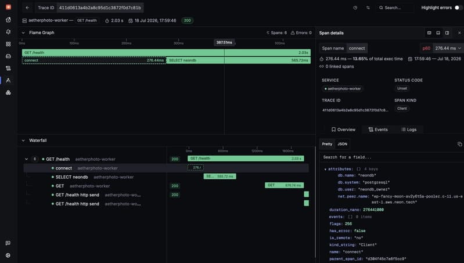Viewport: 464px width, 263px height.
Task: Click the Errors: 0 counter
Action: (x=301, y=33)
